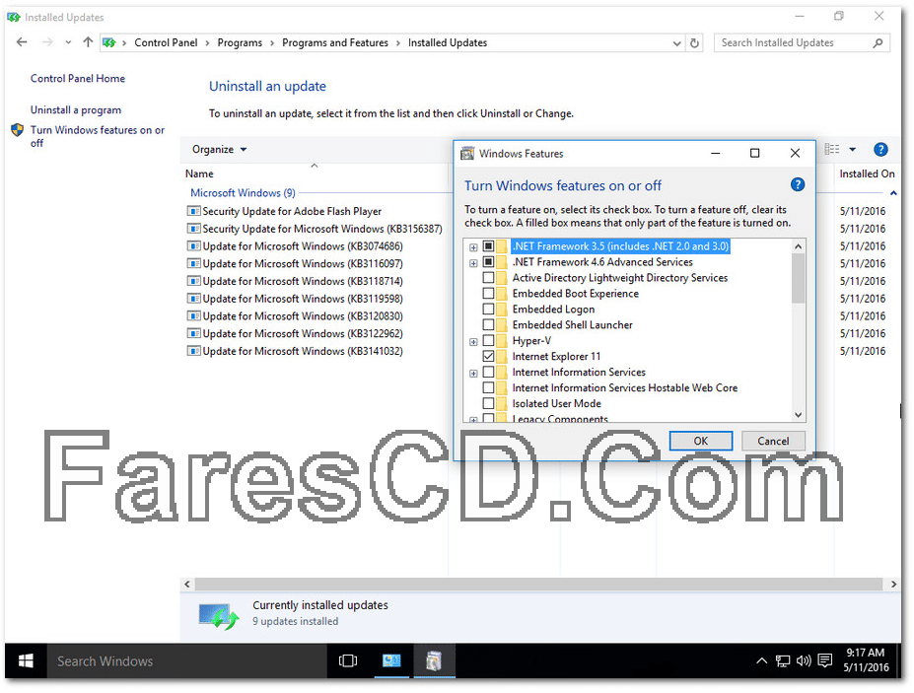Click features list vertical scrollbar thumb
Viewport: 914px width, 693px height.
coord(798,279)
